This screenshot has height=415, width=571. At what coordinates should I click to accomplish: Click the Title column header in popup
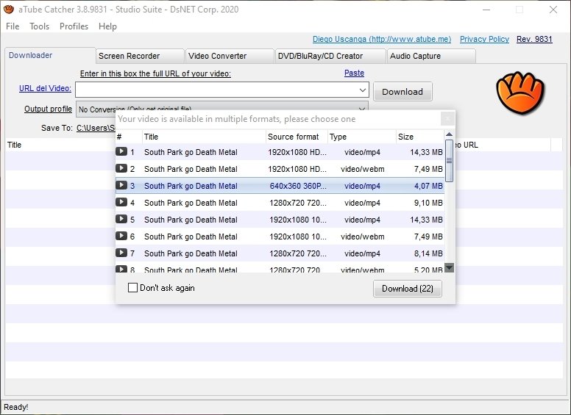(x=204, y=137)
